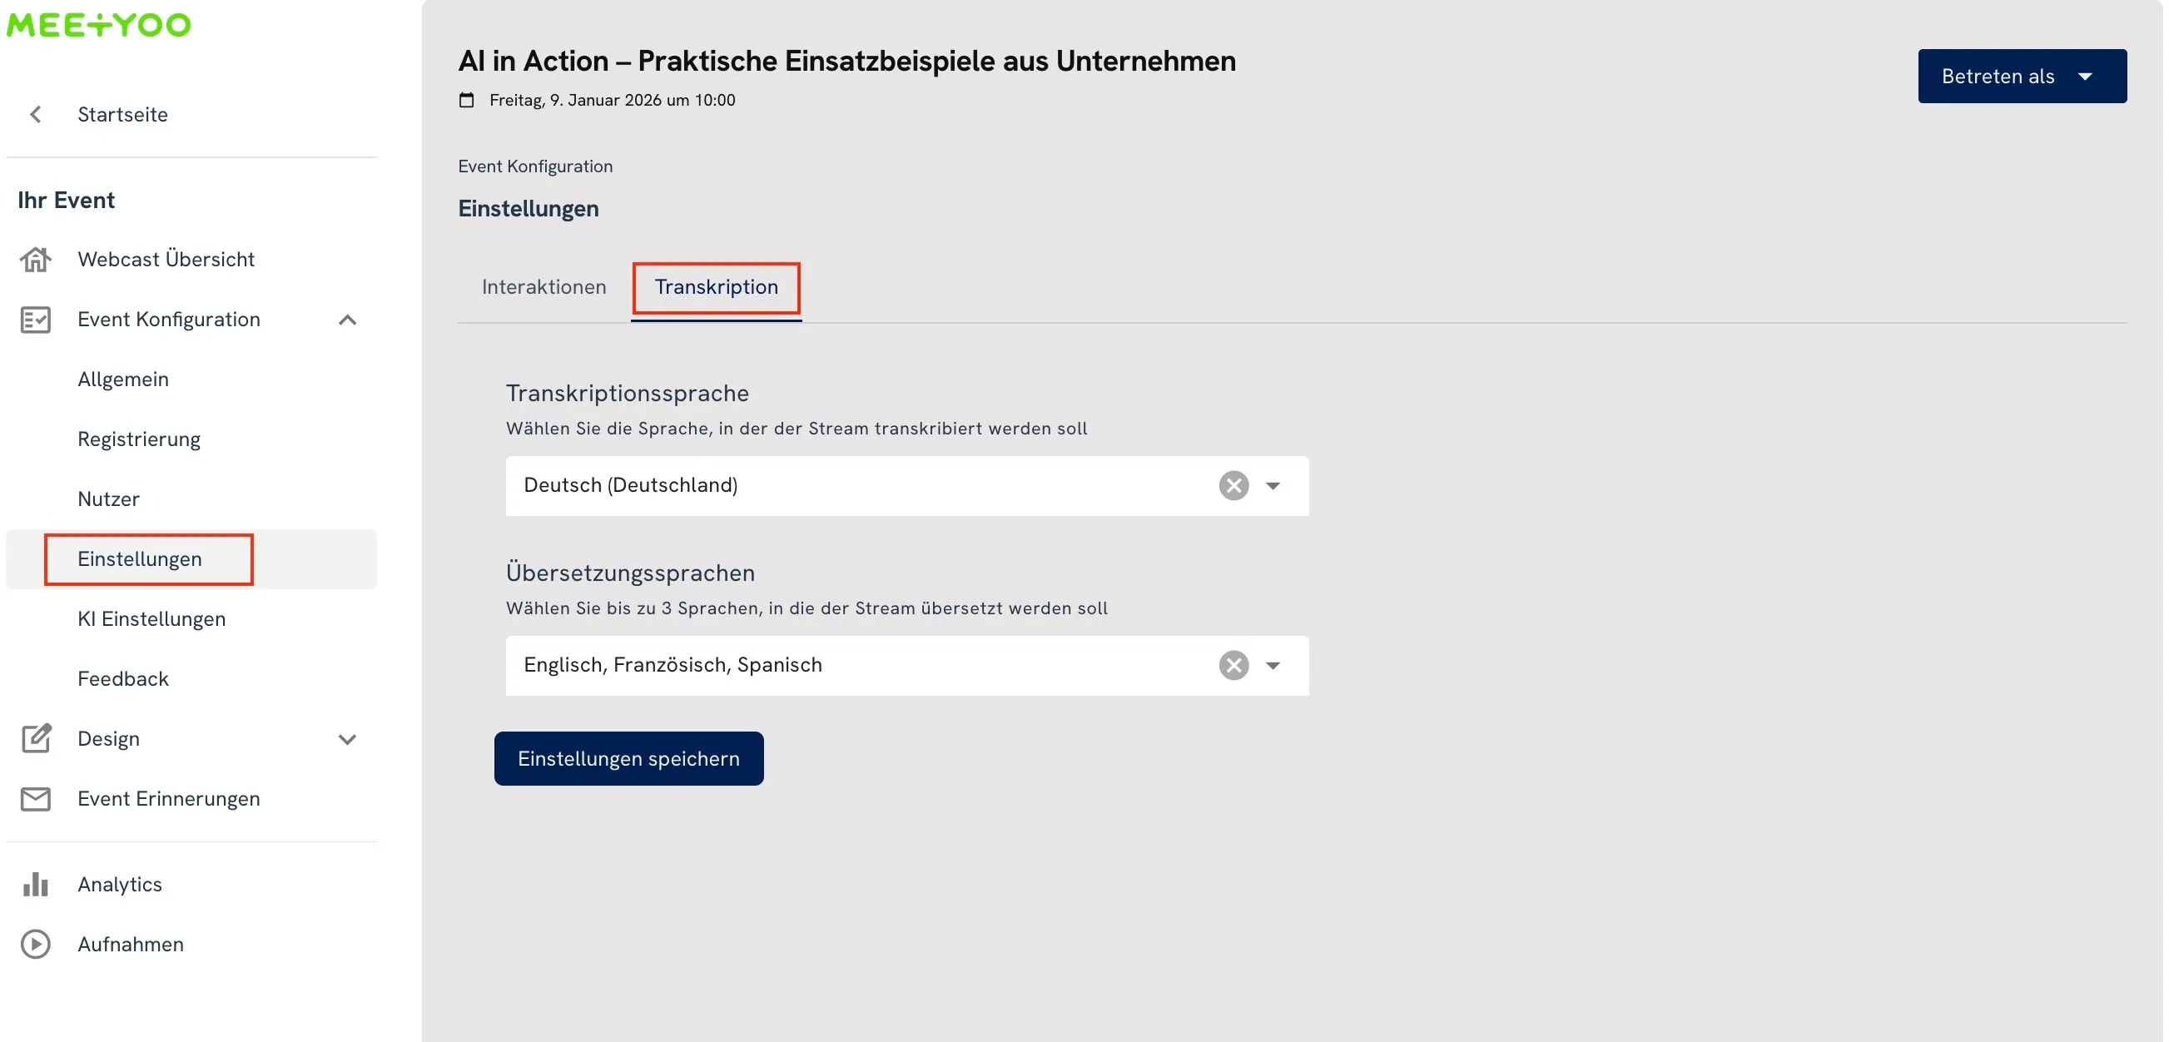Image resolution: width=2169 pixels, height=1042 pixels.
Task: Collapse the Event Konfiguration section
Action: 348,320
